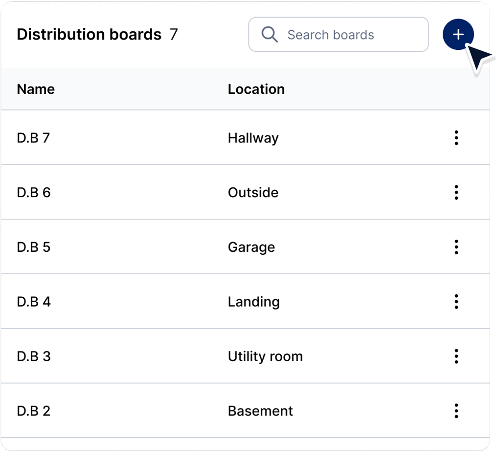Click the Hallway location label
The height and width of the screenshot is (453, 496).
point(253,138)
